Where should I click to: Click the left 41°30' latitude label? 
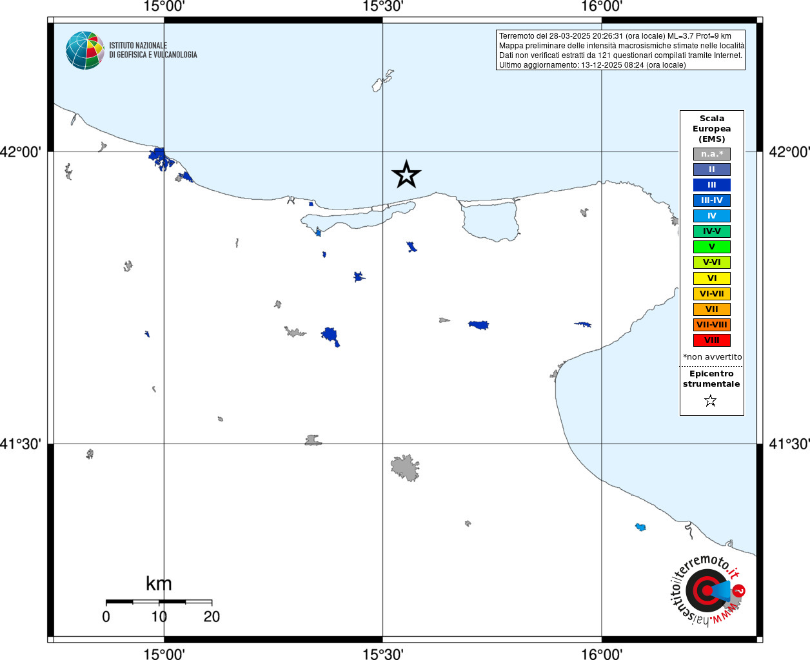(21, 444)
